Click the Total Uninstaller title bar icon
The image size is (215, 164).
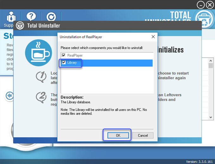(20, 26)
